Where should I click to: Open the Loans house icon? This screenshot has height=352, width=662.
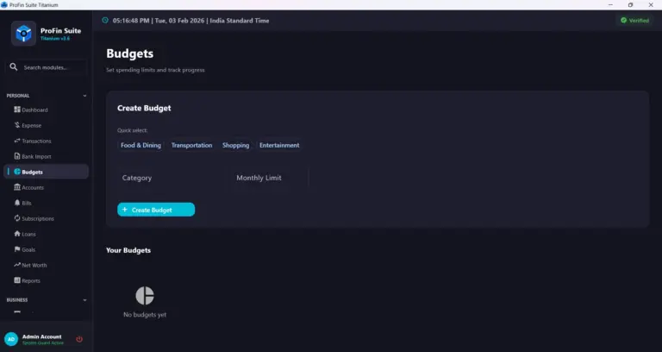17,233
